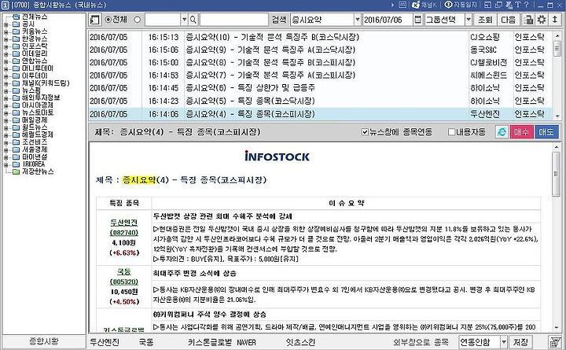Open the 두산엔진 stock link in article

(x=124, y=223)
